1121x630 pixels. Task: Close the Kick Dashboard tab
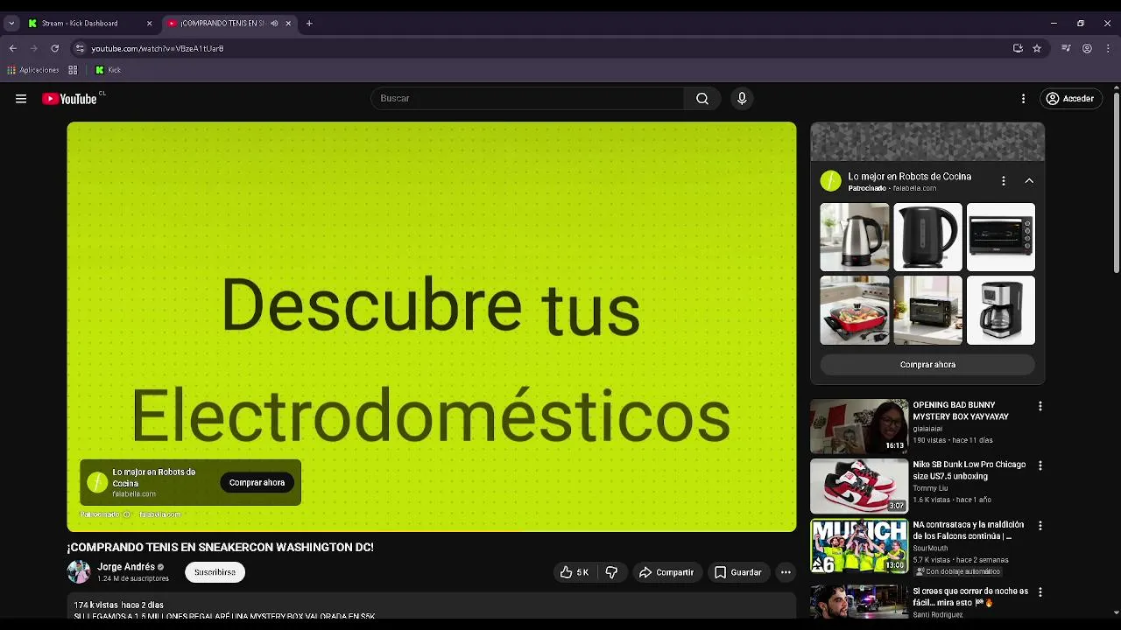pos(149,24)
